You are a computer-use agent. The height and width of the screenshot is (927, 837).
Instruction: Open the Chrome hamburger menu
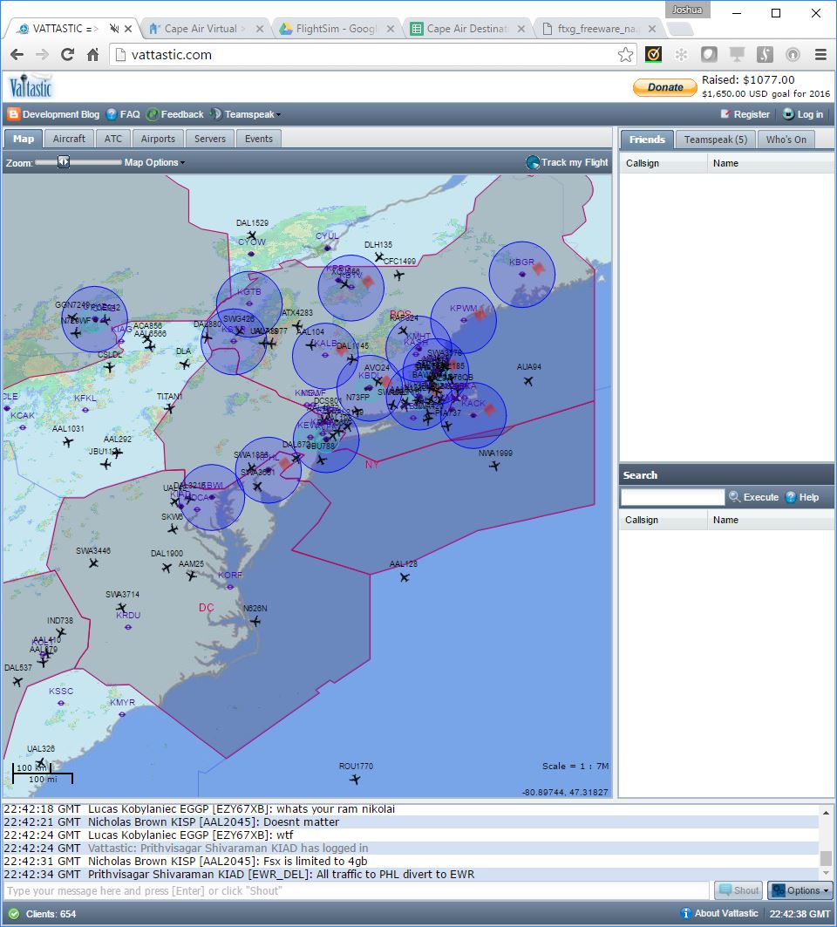coord(820,55)
